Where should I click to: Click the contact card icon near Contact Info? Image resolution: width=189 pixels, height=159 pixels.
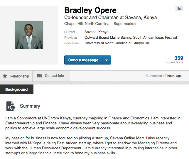click(40, 76)
